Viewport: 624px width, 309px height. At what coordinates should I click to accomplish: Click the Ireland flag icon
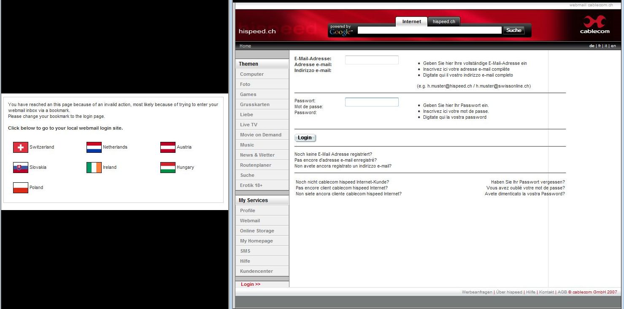pos(94,168)
